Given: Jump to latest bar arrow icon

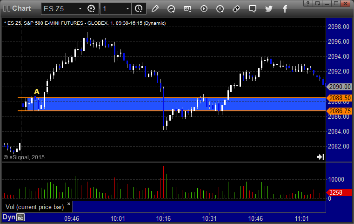Looking at the screenshot, I should pyautogui.click(x=321, y=157).
